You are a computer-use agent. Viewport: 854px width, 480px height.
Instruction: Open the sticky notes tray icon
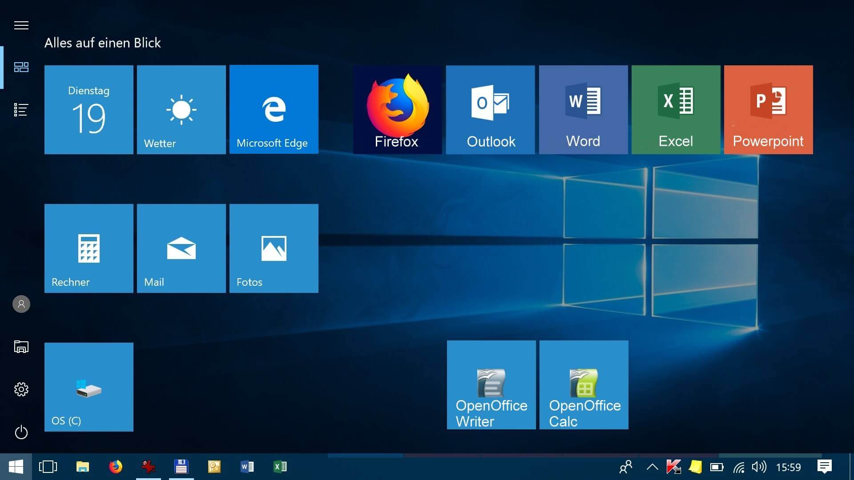point(695,467)
